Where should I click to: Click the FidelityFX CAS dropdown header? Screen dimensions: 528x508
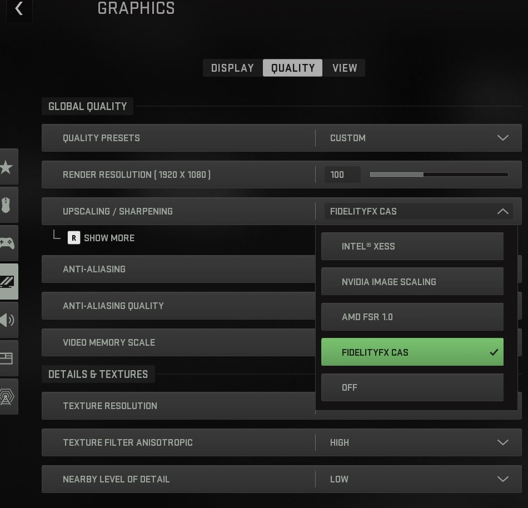pyautogui.click(x=419, y=211)
